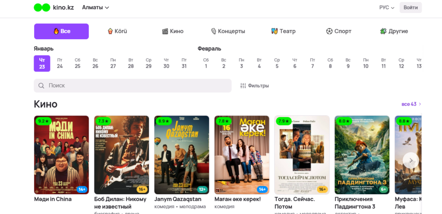The image size is (442, 214).
Task: Click the 8.9 star rating badge
Action: (x=164, y=121)
